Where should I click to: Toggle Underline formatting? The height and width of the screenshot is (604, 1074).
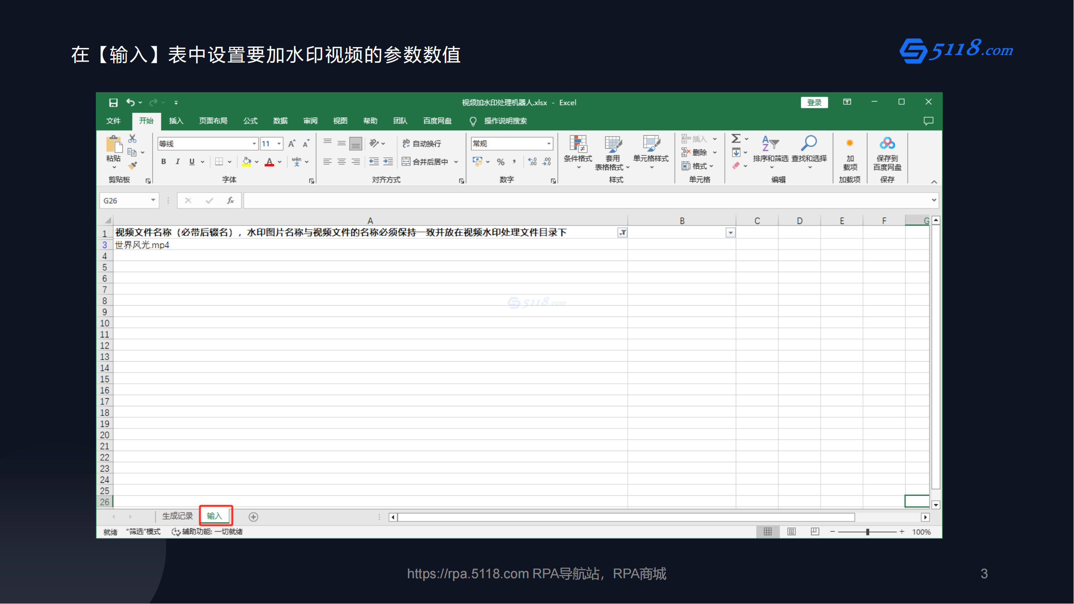[192, 162]
